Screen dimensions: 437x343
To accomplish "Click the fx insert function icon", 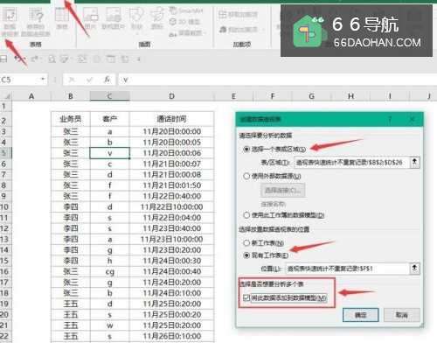I will pos(108,80).
